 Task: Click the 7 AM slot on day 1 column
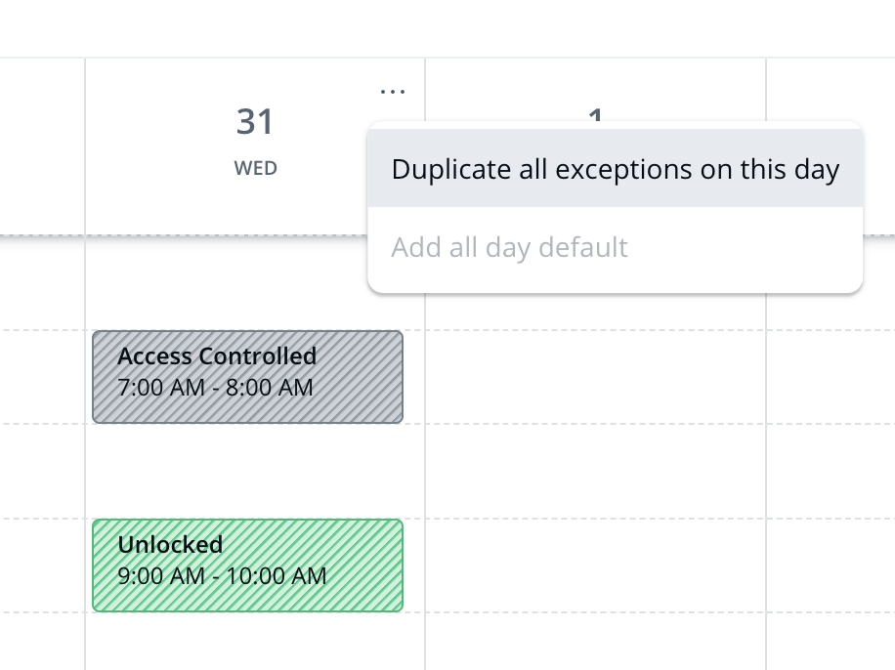(595, 376)
